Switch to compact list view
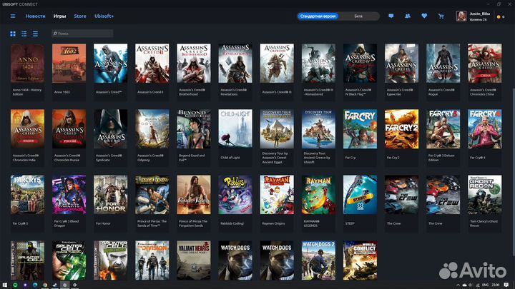This screenshot has height=289, width=515. coord(35,34)
